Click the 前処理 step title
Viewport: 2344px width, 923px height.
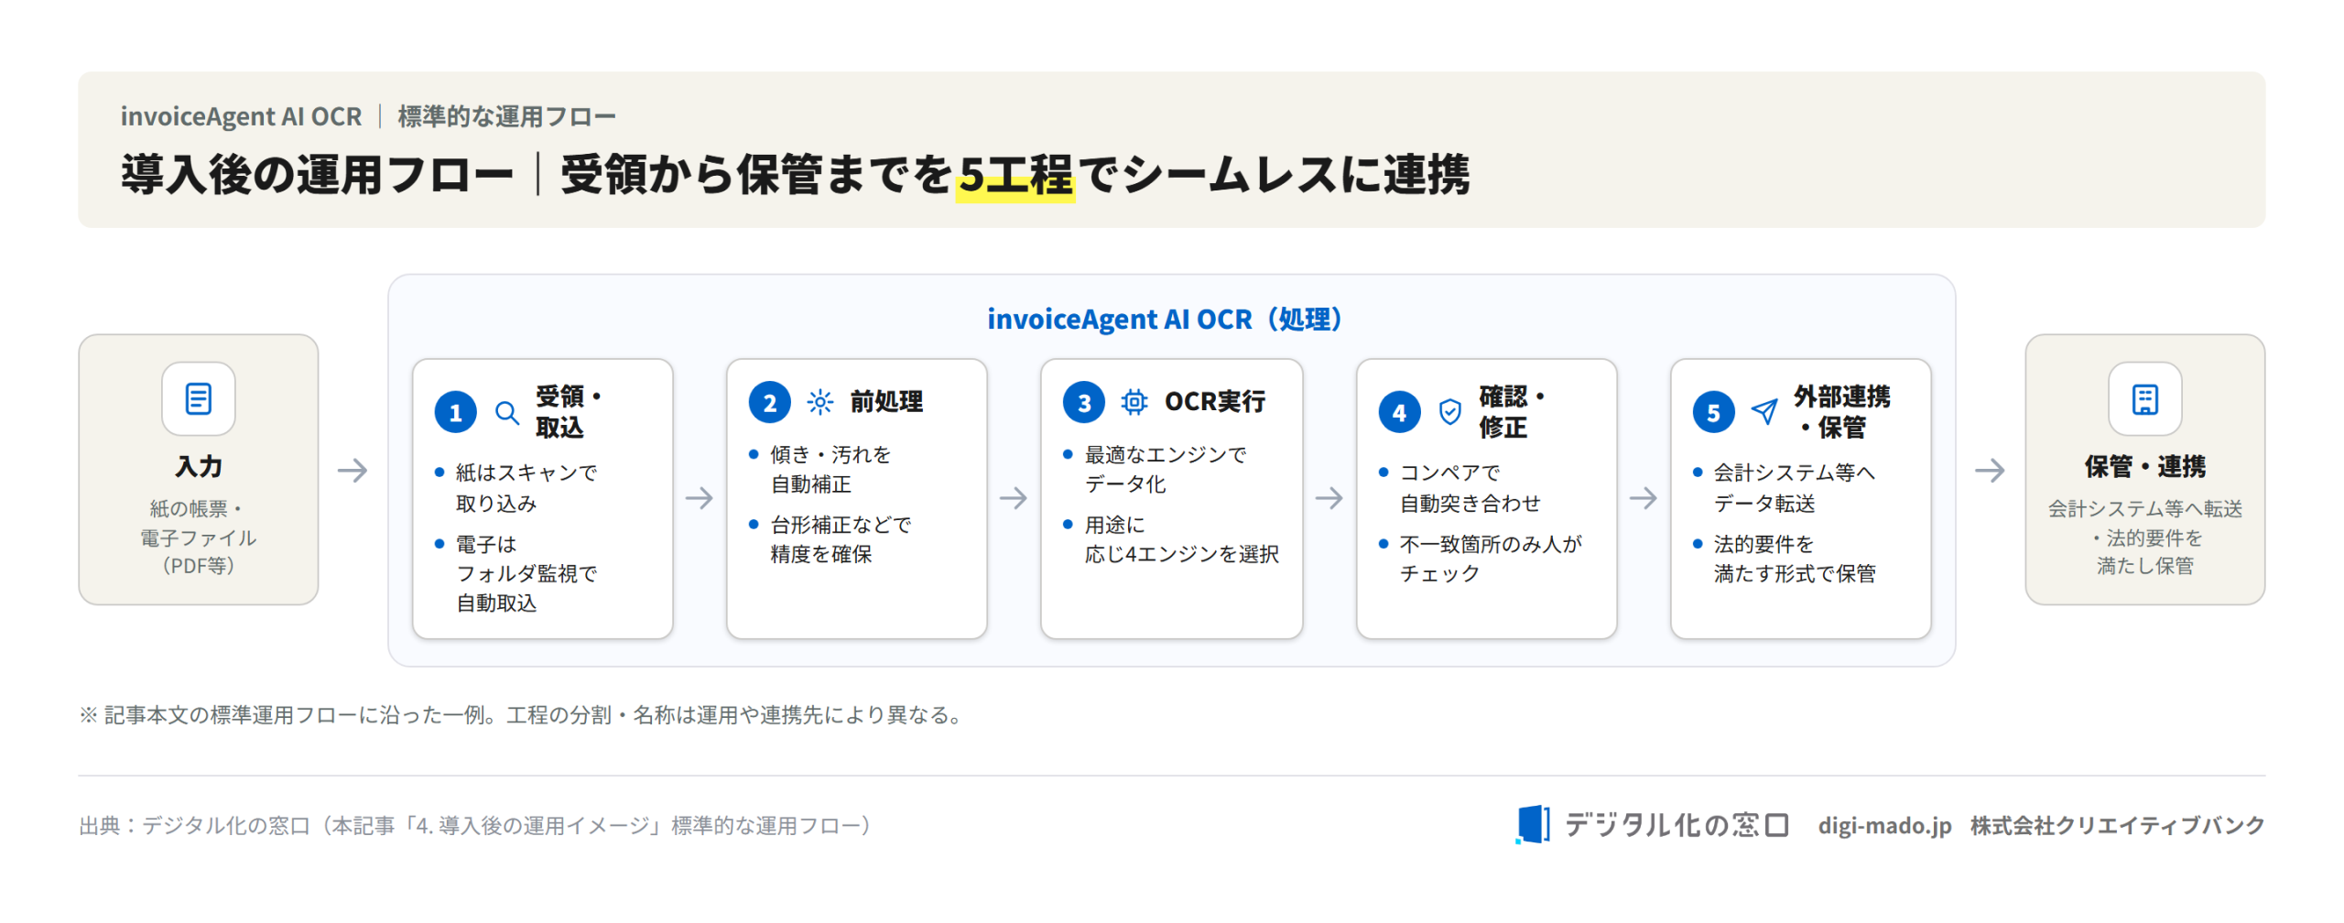click(x=886, y=402)
